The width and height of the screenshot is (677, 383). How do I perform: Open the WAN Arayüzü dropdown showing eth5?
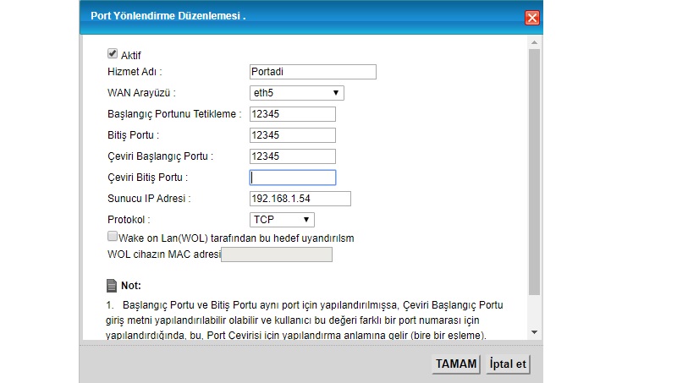[x=297, y=93]
